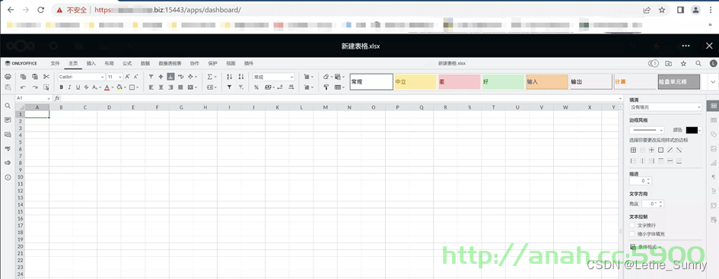Reload the page in the browser
This screenshot has width=719, height=279.
40,10
